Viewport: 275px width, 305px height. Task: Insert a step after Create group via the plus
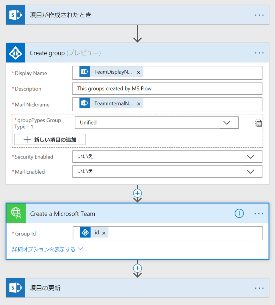tap(137, 193)
